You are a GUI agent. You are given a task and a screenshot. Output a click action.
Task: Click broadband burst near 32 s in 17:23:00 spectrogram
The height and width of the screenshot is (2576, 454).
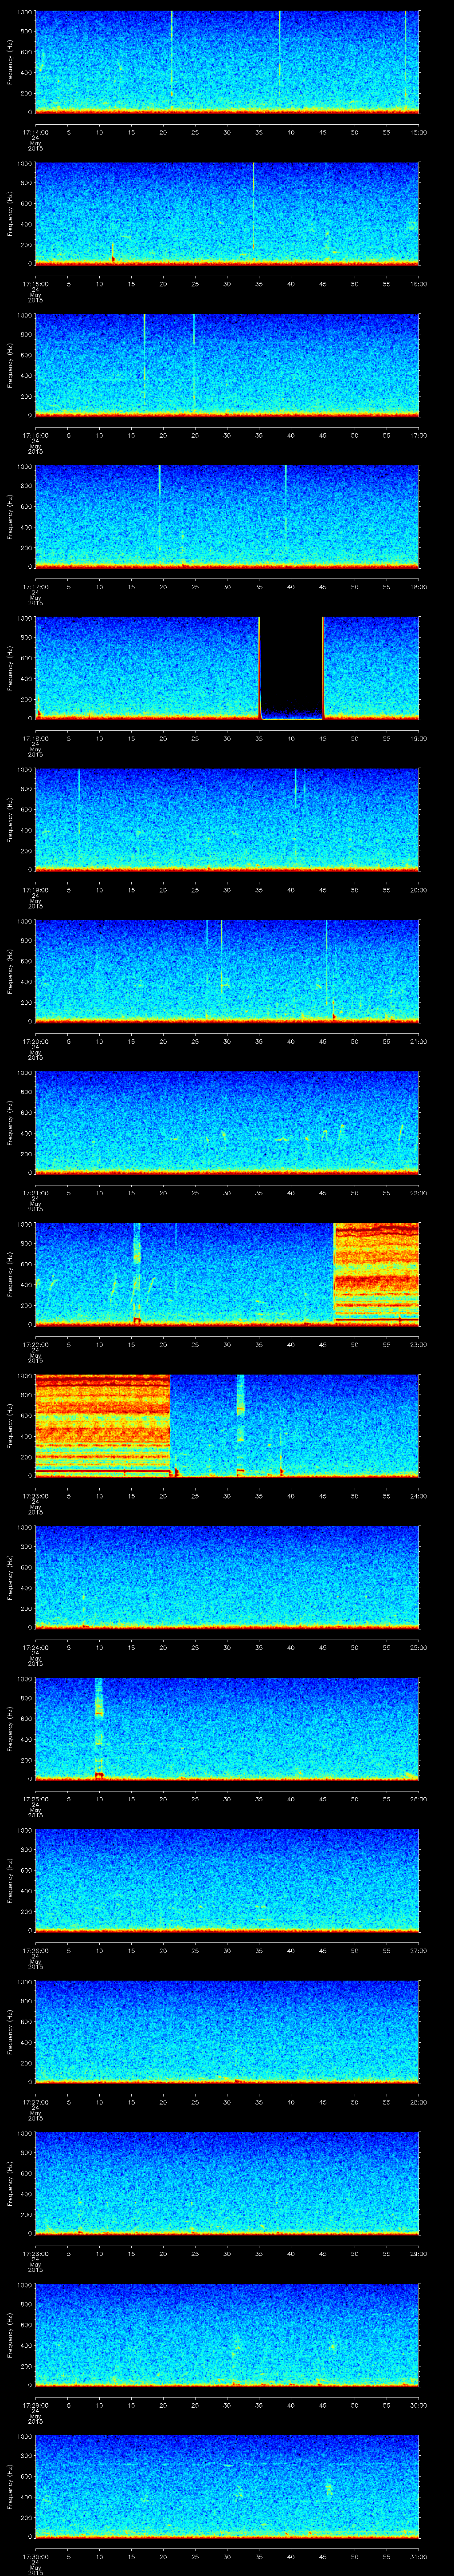[240, 1425]
